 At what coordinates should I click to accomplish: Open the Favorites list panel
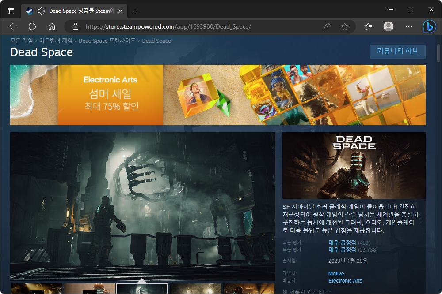(368, 26)
